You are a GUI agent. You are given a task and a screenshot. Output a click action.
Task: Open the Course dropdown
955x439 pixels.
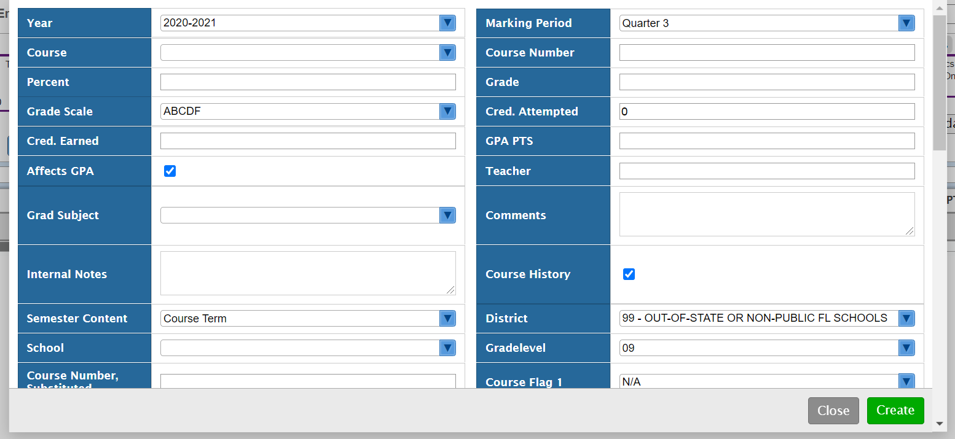(x=308, y=53)
